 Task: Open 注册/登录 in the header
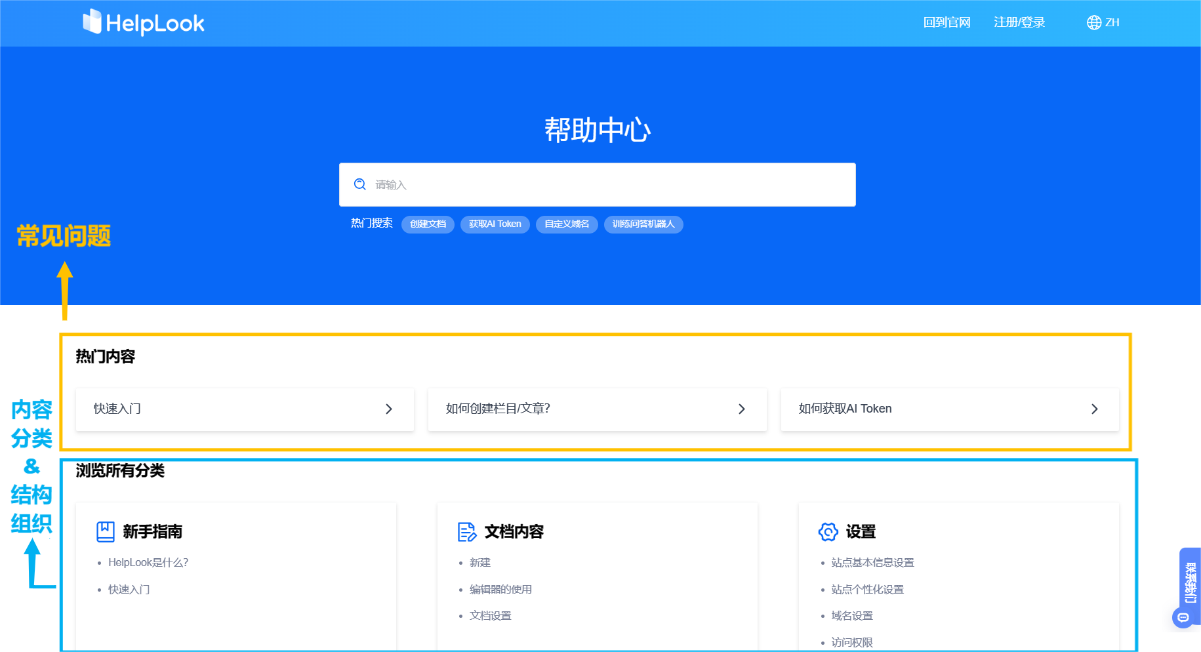(x=1019, y=23)
